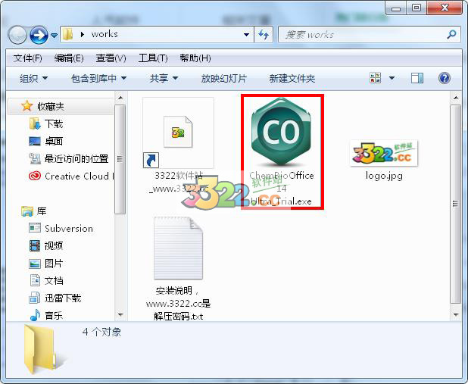The width and height of the screenshot is (468, 384).
Task: Open the 共享 dropdown
Action: click(x=164, y=79)
